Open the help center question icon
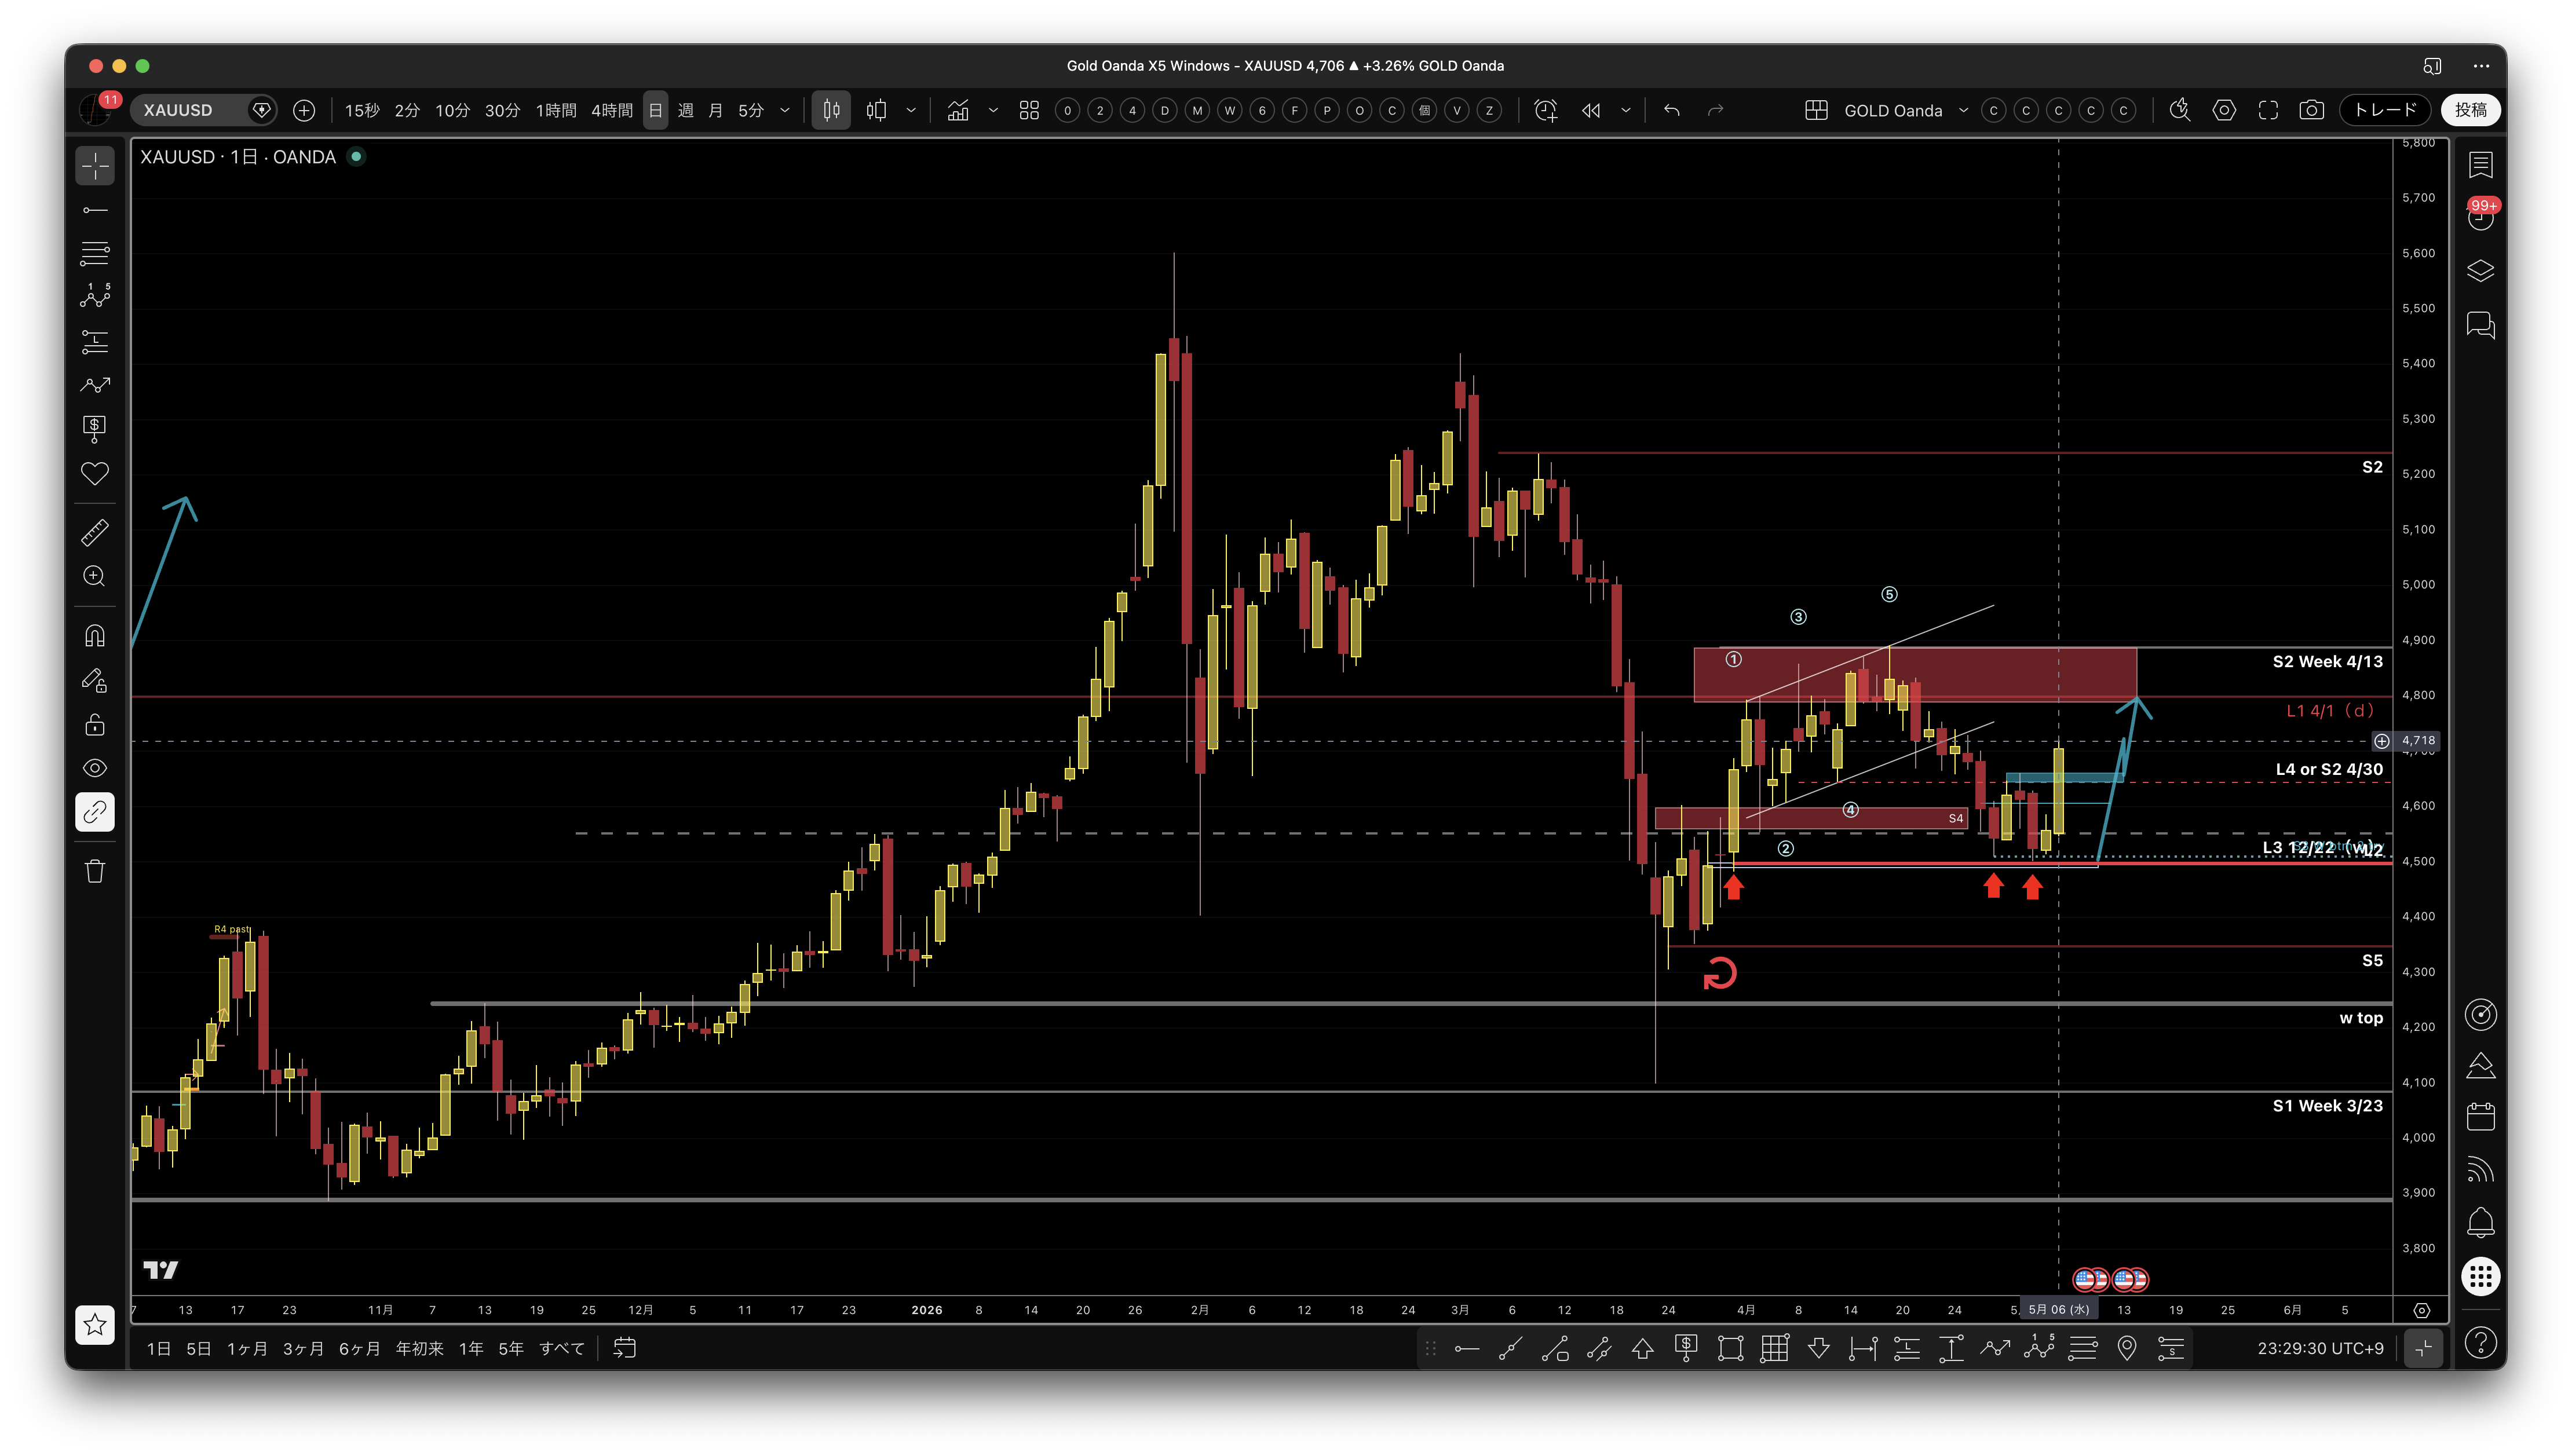This screenshot has height=1456, width=2572. click(2481, 1343)
